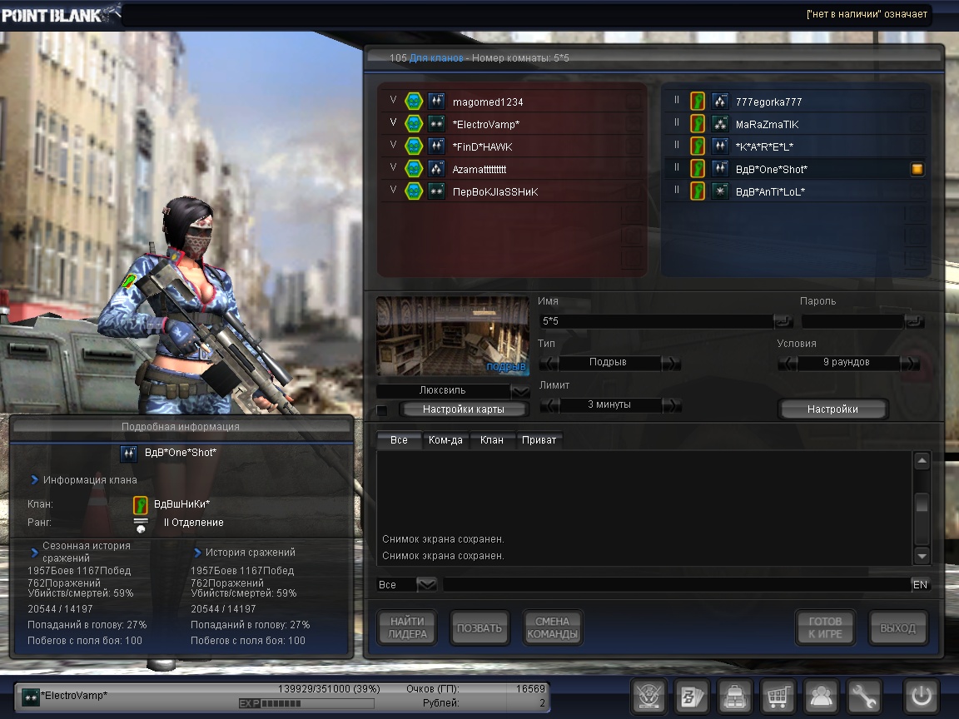Click Для кланов channel link
This screenshot has height=719, width=959.
click(436, 58)
